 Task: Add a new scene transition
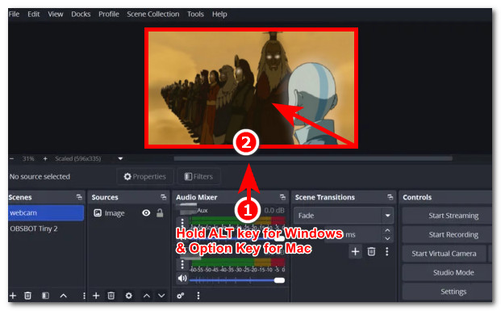pyautogui.click(x=355, y=252)
